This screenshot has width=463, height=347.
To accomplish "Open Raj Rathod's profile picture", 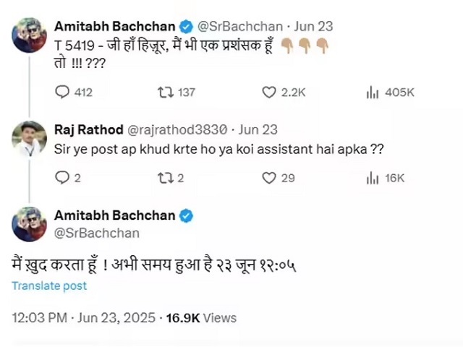I will 30,139.
